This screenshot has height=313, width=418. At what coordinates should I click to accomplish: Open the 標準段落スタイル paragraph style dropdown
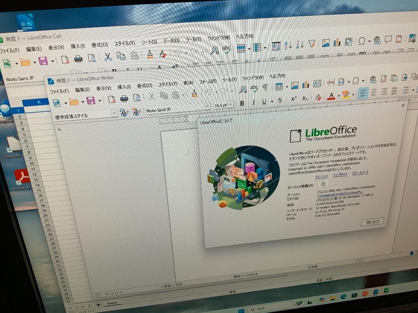point(114,113)
